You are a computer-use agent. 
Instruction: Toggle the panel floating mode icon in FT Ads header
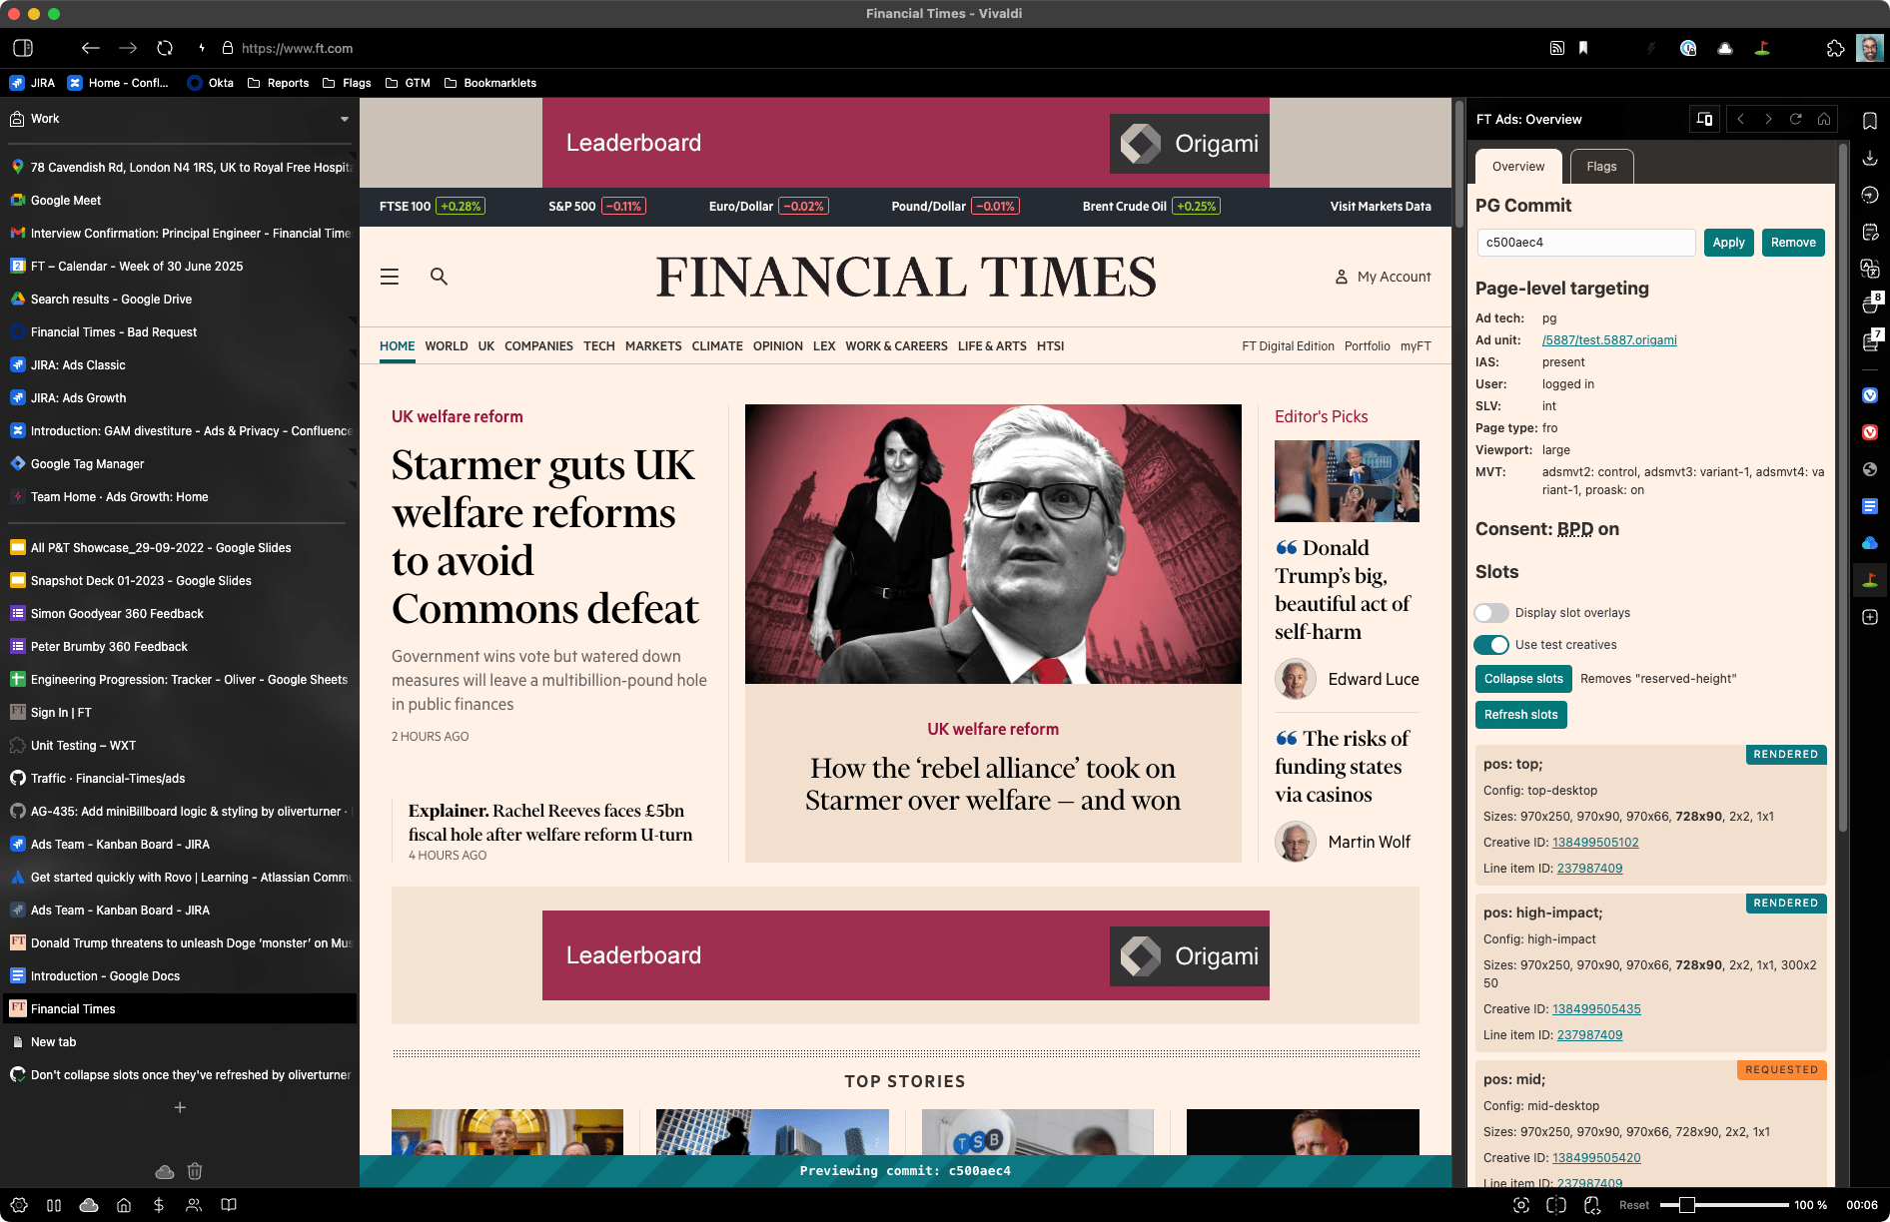(1704, 119)
